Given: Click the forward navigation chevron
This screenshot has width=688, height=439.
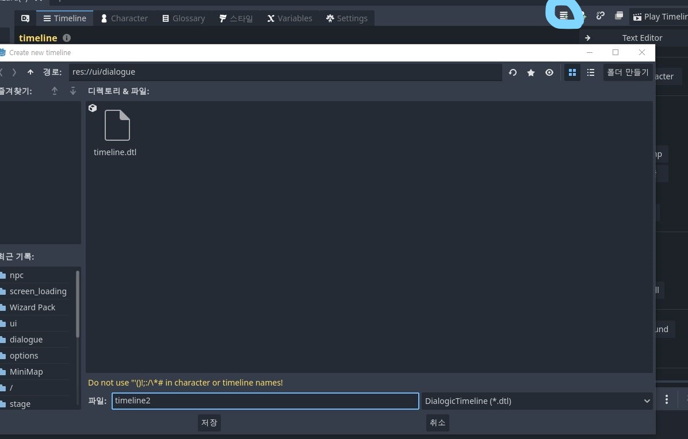Looking at the screenshot, I should [x=14, y=72].
